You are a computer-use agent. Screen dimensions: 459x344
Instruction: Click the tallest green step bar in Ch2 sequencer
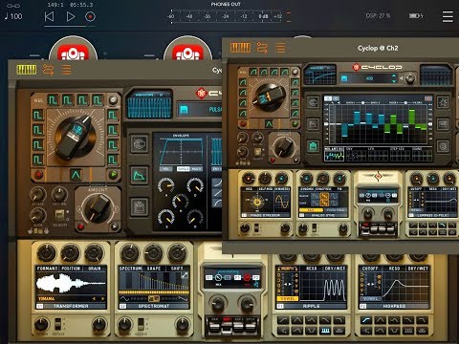[412, 118]
